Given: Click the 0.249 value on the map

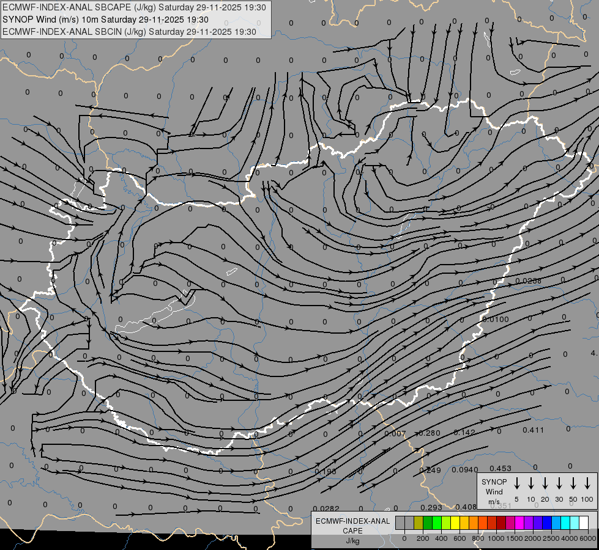Looking at the screenshot, I should click(430, 470).
